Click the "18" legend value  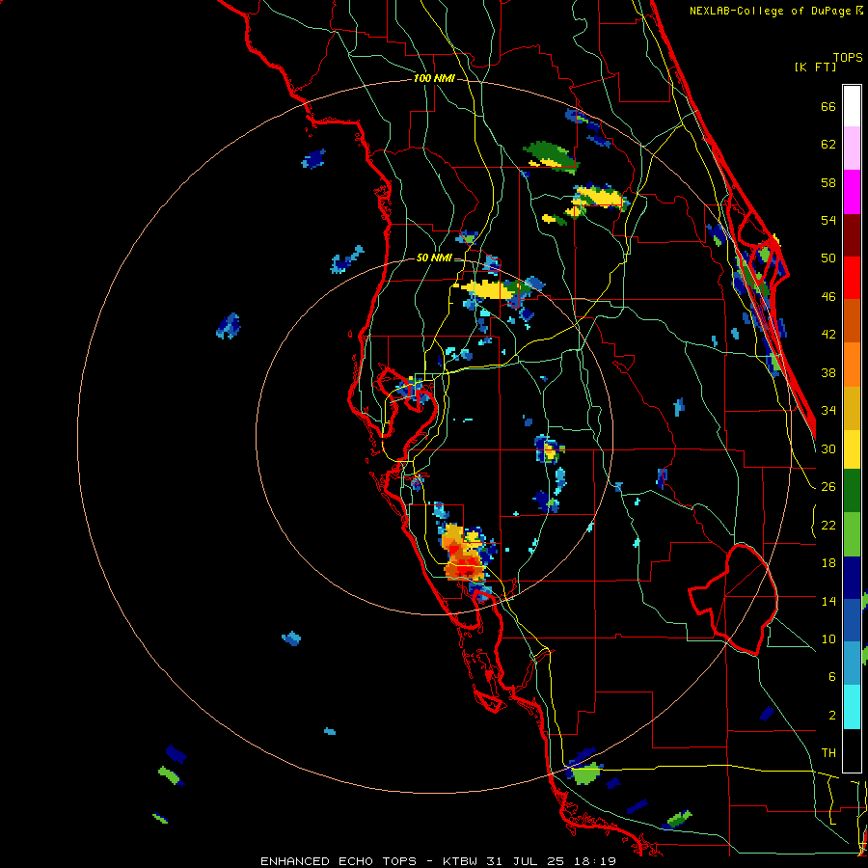(828, 563)
